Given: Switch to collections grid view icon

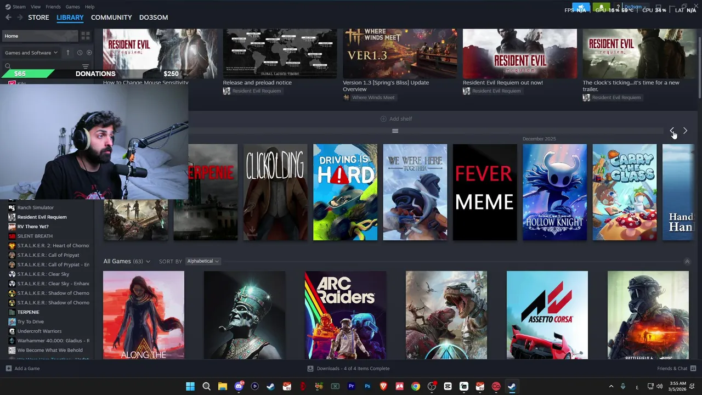Looking at the screenshot, I should tap(86, 36).
